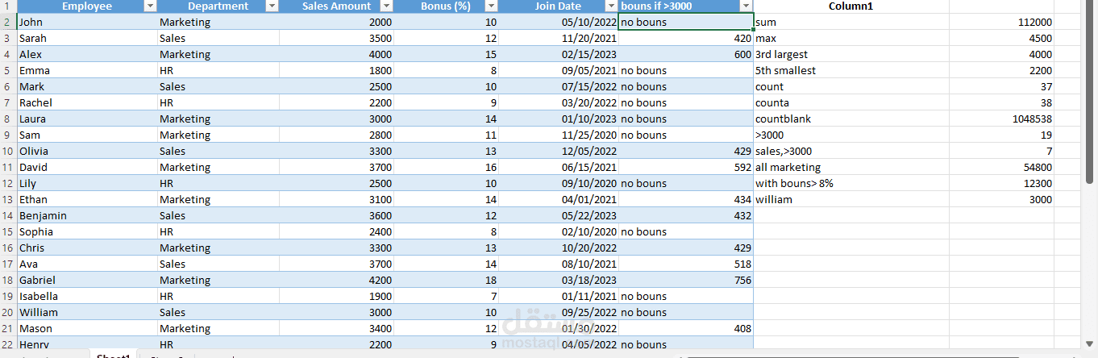Select join date 03/18/2023
Image resolution: width=1098 pixels, height=358 pixels.
(x=559, y=280)
